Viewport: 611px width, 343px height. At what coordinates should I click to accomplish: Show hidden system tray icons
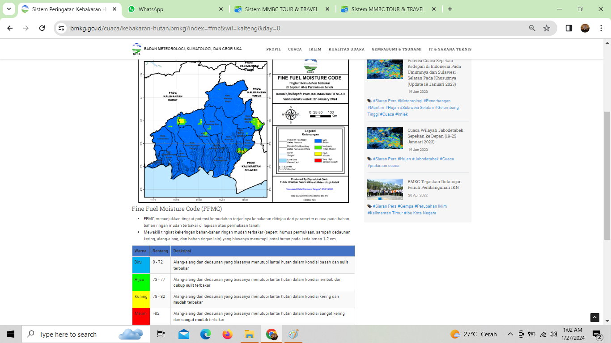[x=510, y=334]
